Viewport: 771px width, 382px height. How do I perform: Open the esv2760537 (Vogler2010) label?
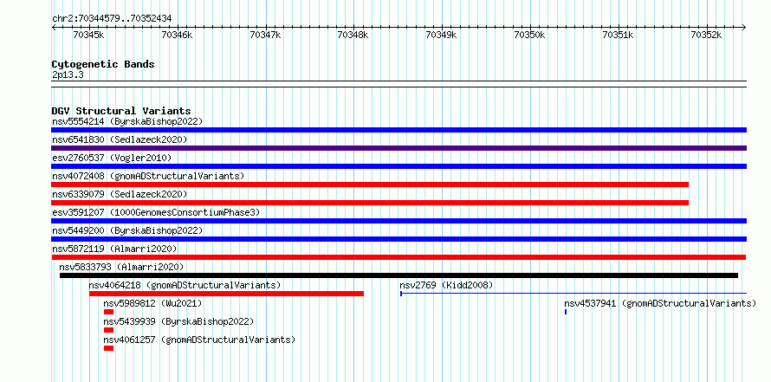[x=112, y=158]
